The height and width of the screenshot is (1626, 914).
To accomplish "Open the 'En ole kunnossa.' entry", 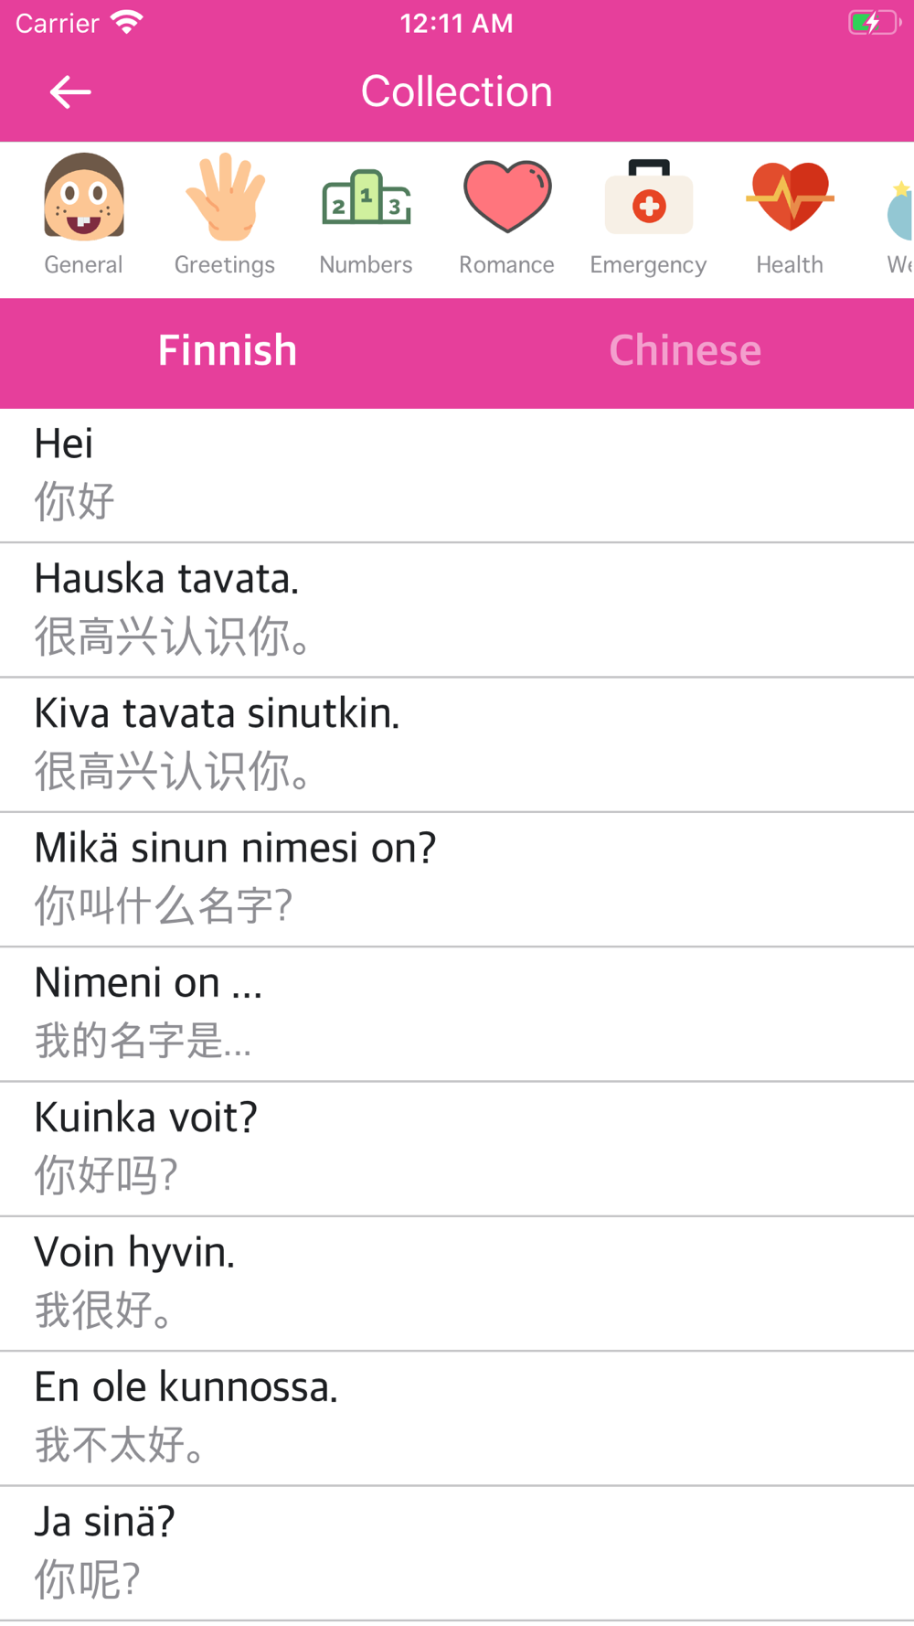I will click(457, 1418).
